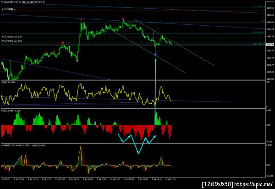Click the 1161.74 price axis label
The width and height of the screenshot is (275, 189).
pos(270,29)
